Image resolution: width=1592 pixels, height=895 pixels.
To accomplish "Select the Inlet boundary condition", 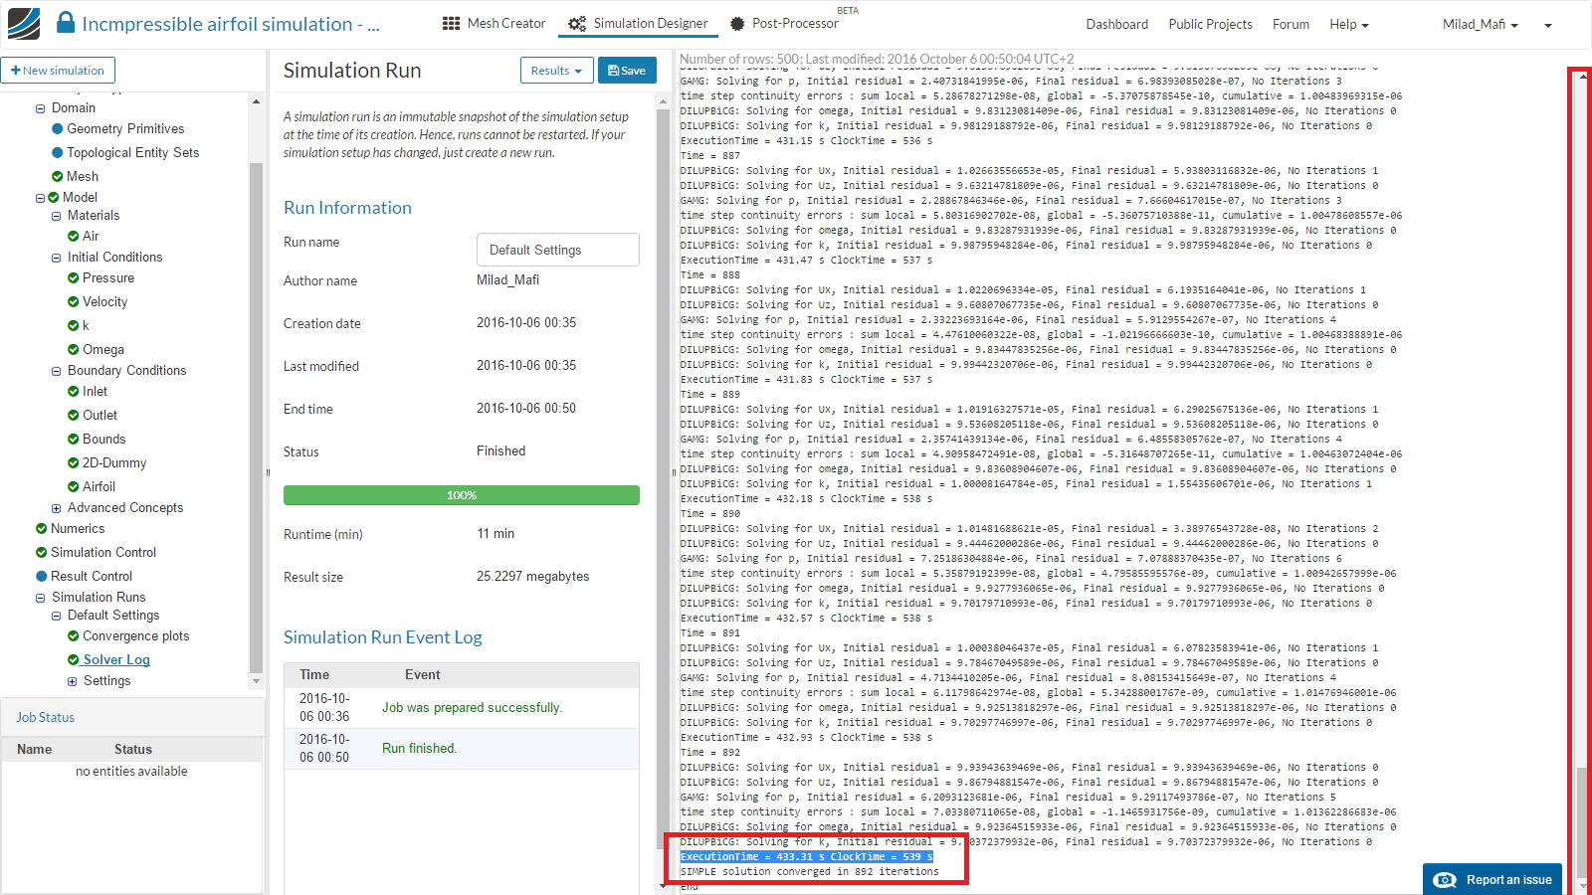I will [x=95, y=391].
